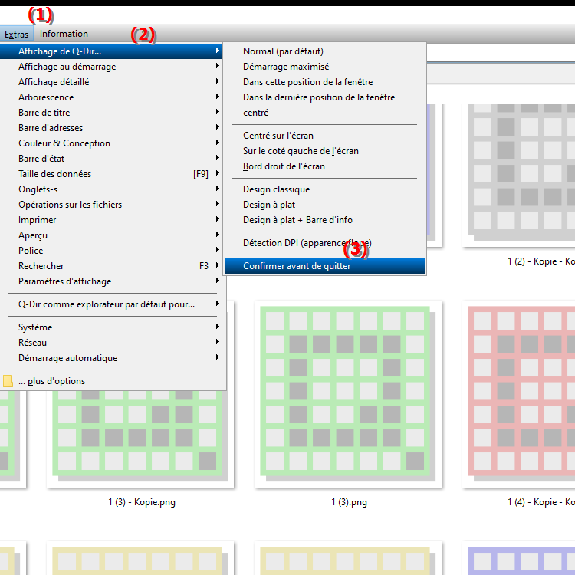Click file name 1 (3).png
Image resolution: width=575 pixels, height=575 pixels.
point(349,502)
